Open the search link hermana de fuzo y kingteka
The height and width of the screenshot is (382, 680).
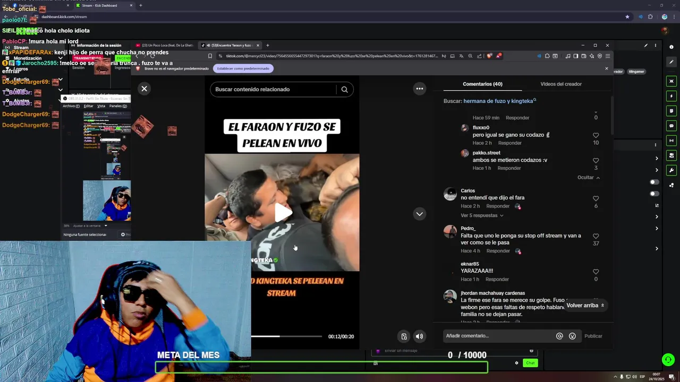point(499,101)
